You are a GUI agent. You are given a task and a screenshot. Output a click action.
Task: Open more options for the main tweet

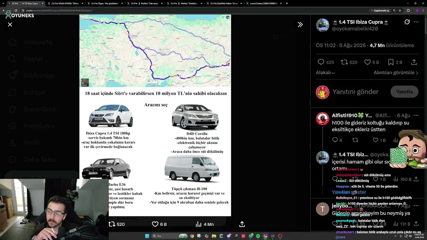click(x=416, y=22)
